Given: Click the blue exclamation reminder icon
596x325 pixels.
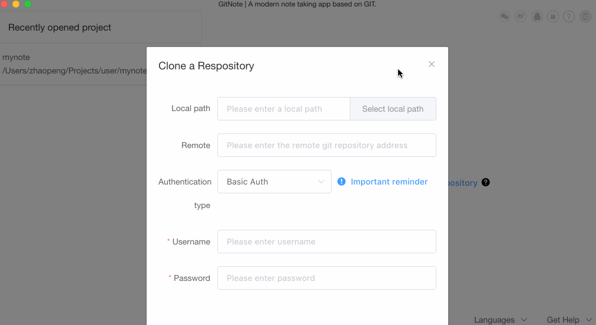Looking at the screenshot, I should [x=342, y=182].
